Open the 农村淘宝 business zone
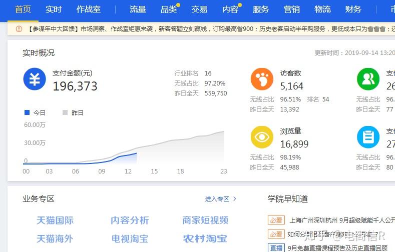This screenshot has height=252, width=395. [x=205, y=238]
